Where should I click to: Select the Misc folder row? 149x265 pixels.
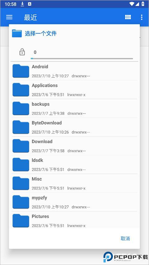tap(74, 183)
